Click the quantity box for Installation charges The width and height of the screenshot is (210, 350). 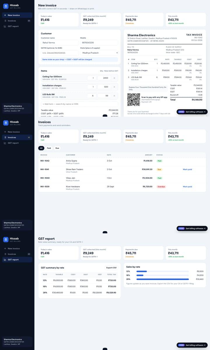(92, 87)
